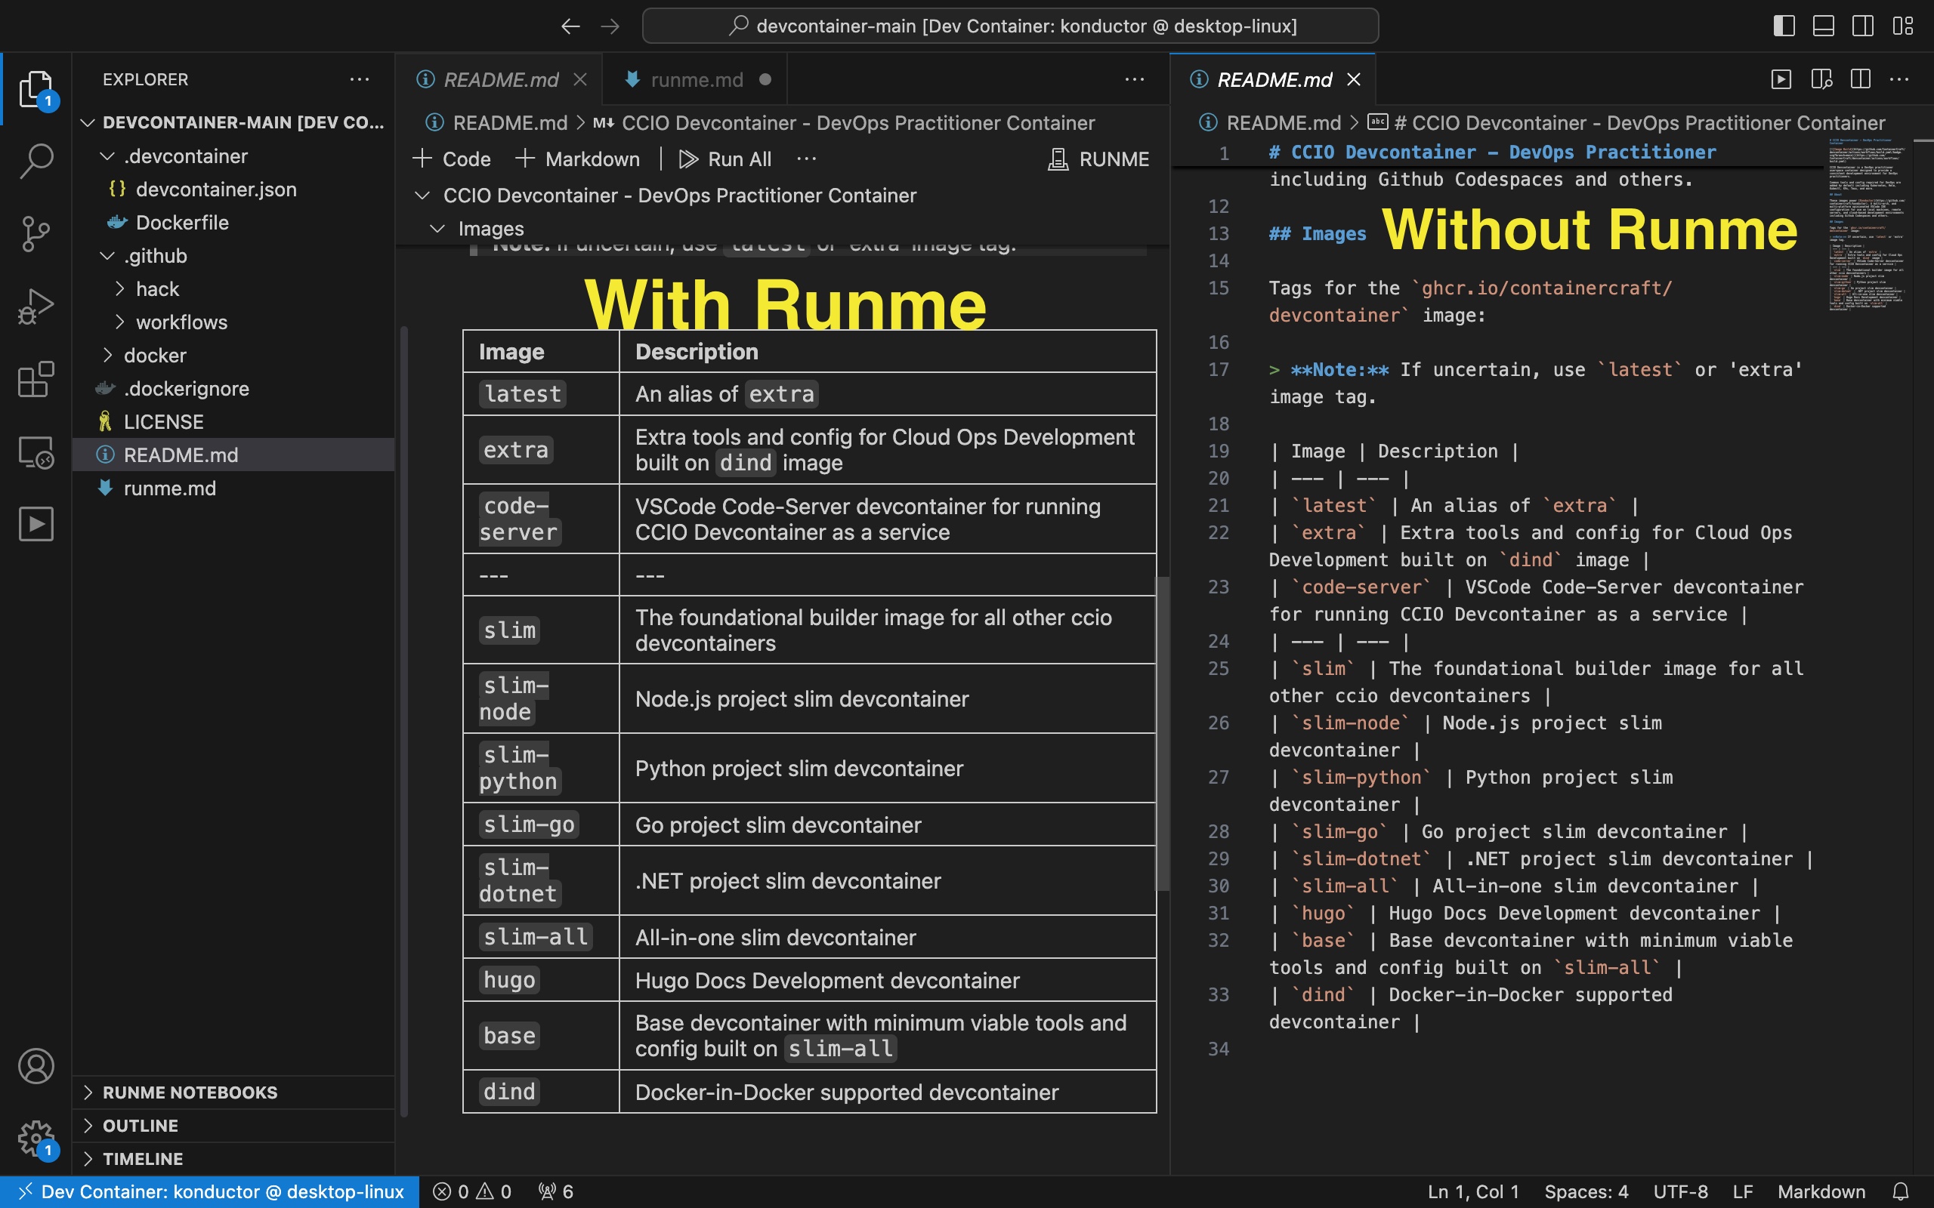Screen dimensions: 1934x1208
Task: Click the notebook vertical scrollbar
Action: (x=1163, y=732)
